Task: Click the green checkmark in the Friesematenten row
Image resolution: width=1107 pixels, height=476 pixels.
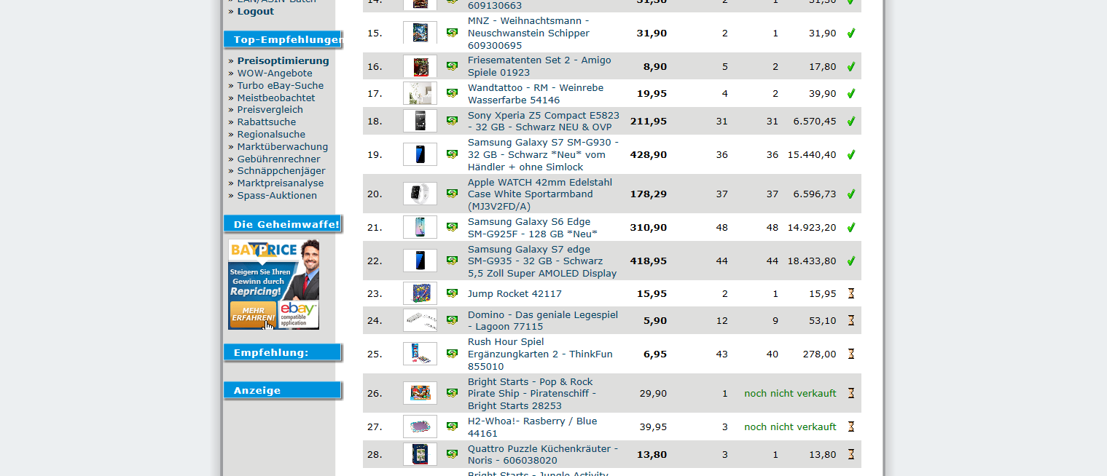Action: 850,66
